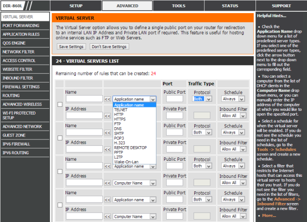Open first rule's Protocol dropdown
Viewport: 307px width, 222px height.
tap(202, 99)
